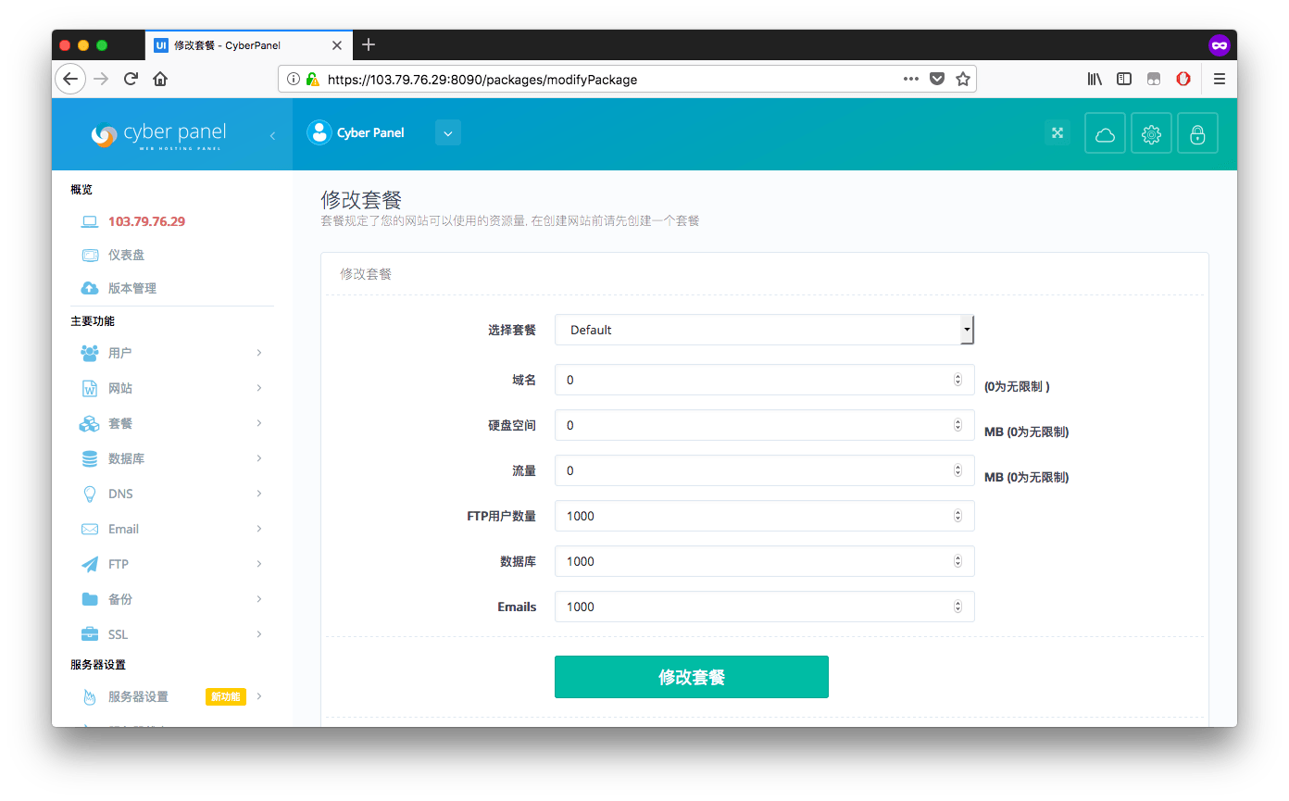Click the stepper on the 域名 field
Image resolution: width=1289 pixels, height=801 pixels.
(957, 380)
